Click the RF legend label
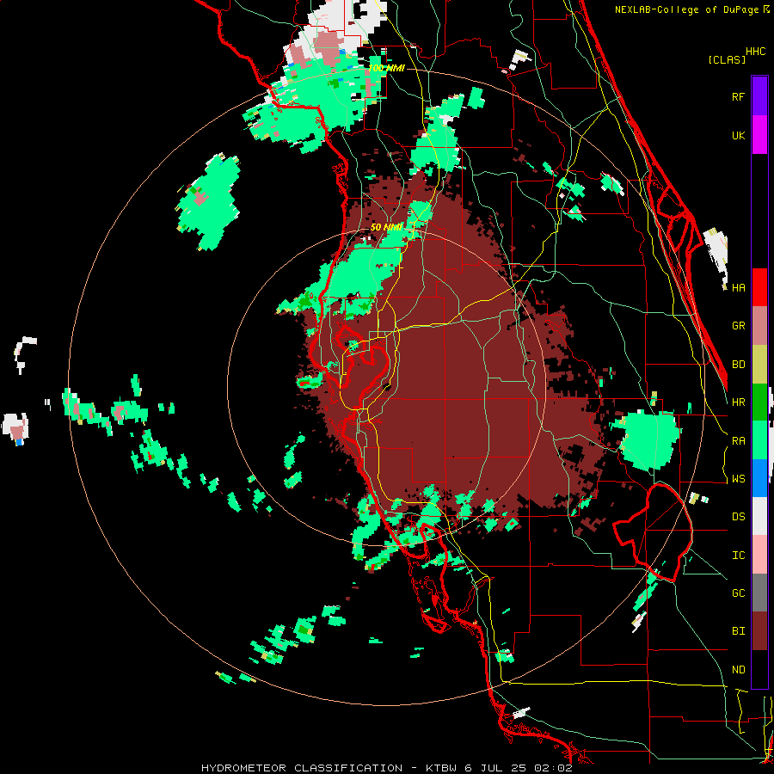774x774 pixels. [738, 96]
